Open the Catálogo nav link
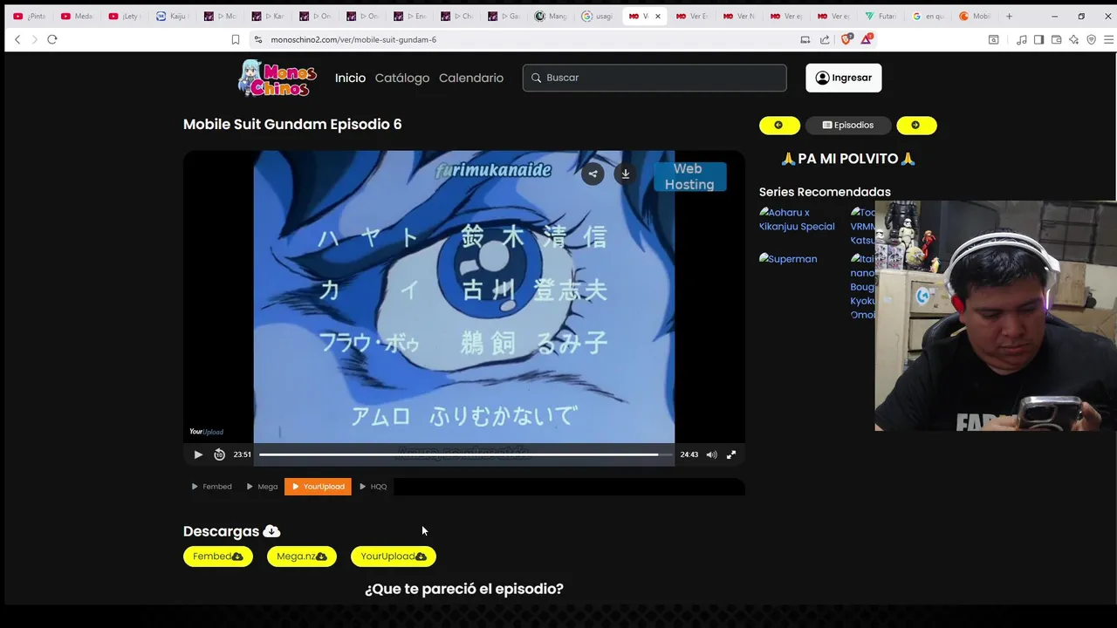The height and width of the screenshot is (628, 1117). [402, 78]
